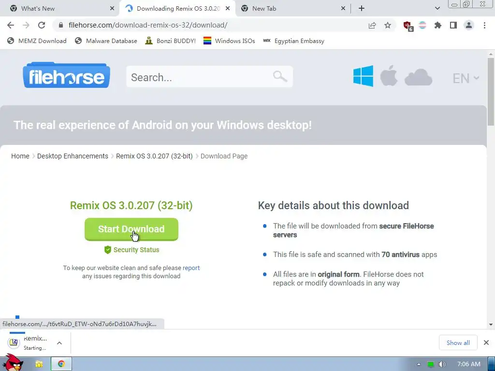Open Desktop Enhancements breadcrumb
Screen dimensions: 495x371
pyautogui.click(x=73, y=156)
